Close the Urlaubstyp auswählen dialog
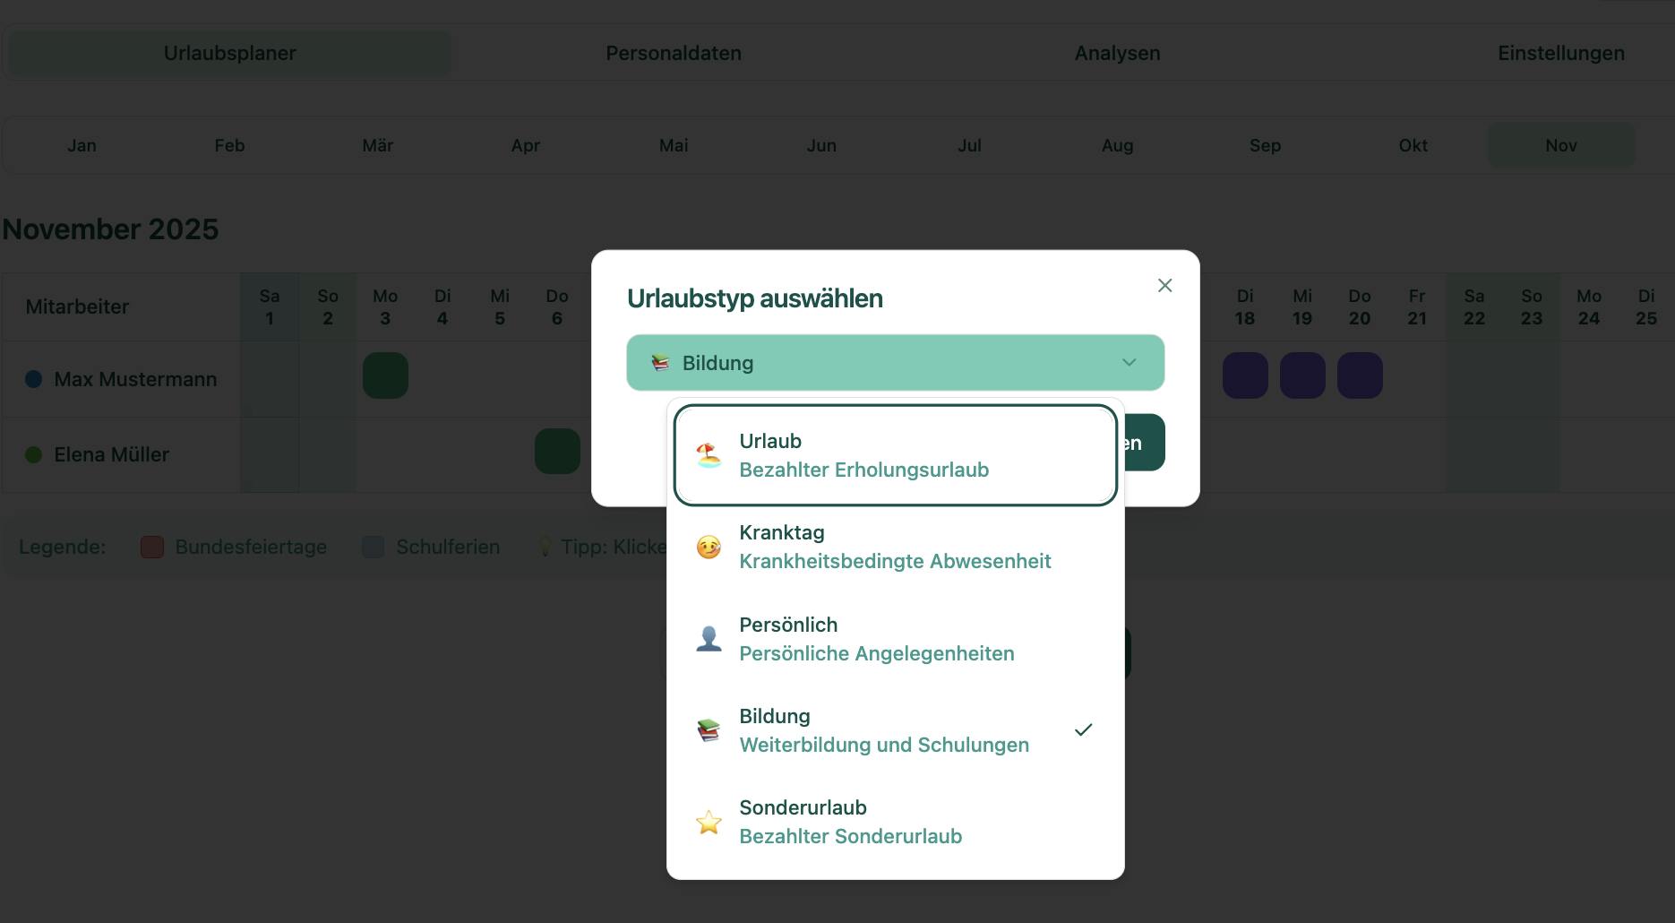This screenshot has height=923, width=1675. (1164, 285)
